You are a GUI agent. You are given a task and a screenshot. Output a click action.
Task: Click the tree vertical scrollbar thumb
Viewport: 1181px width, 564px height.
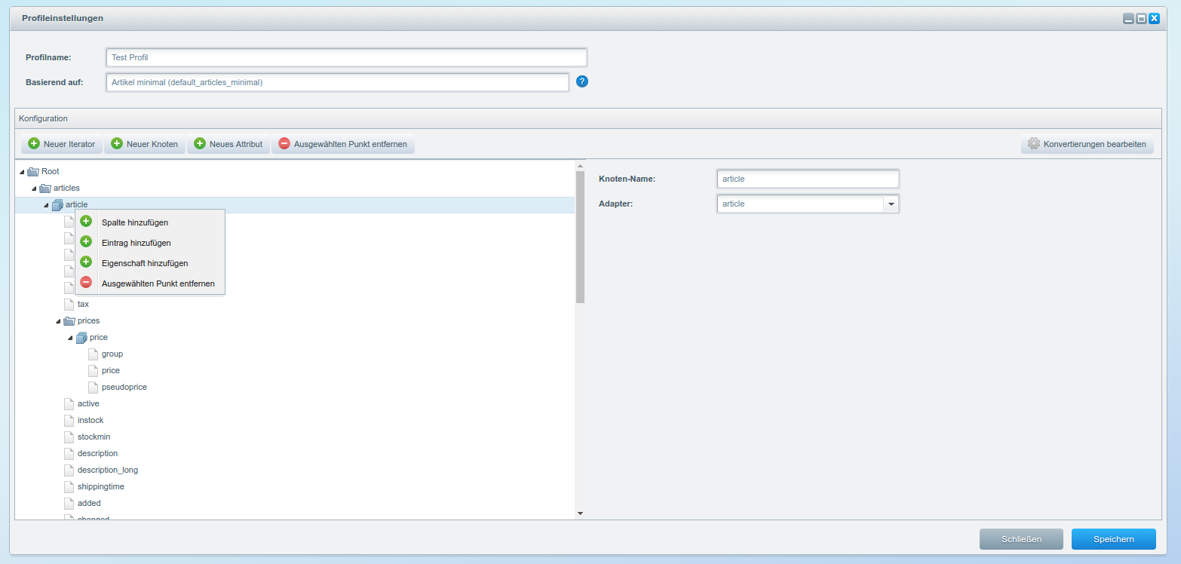(x=580, y=237)
